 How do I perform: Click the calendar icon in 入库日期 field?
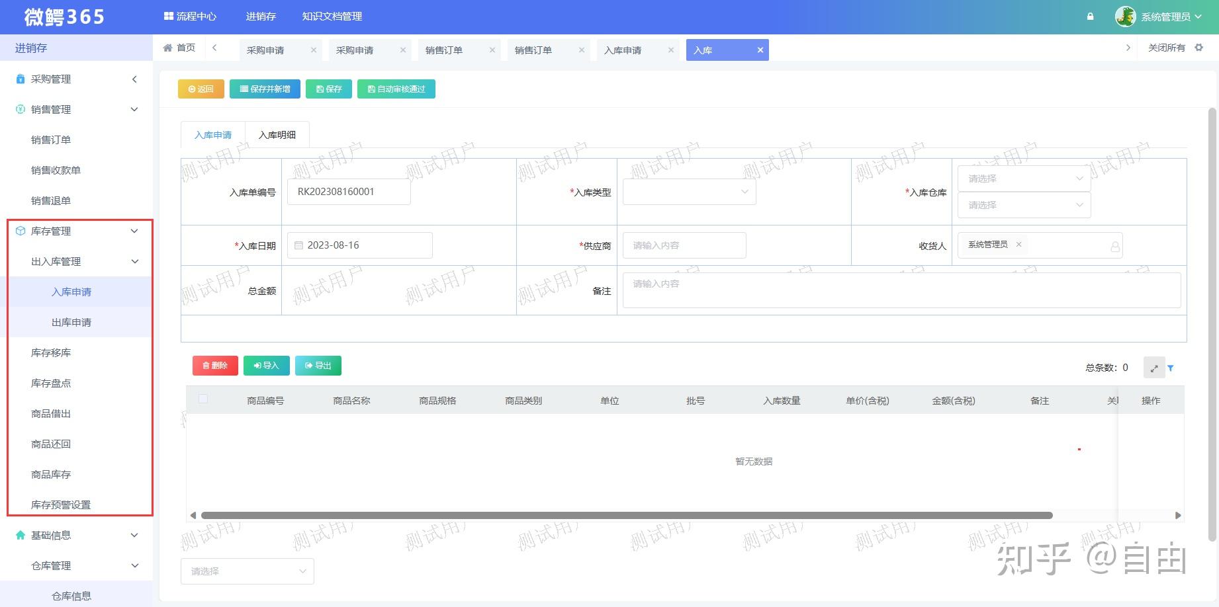pos(298,245)
